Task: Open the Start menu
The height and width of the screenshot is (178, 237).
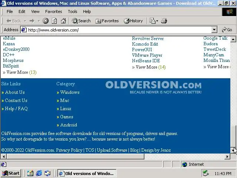Action: point(11,173)
